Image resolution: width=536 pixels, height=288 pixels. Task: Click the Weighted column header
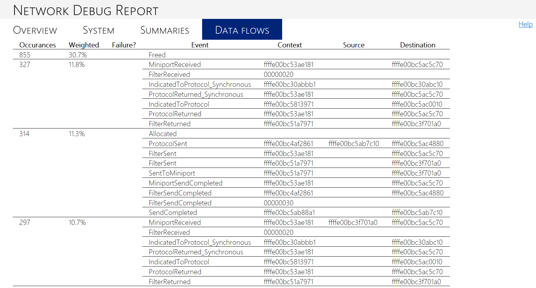click(84, 45)
